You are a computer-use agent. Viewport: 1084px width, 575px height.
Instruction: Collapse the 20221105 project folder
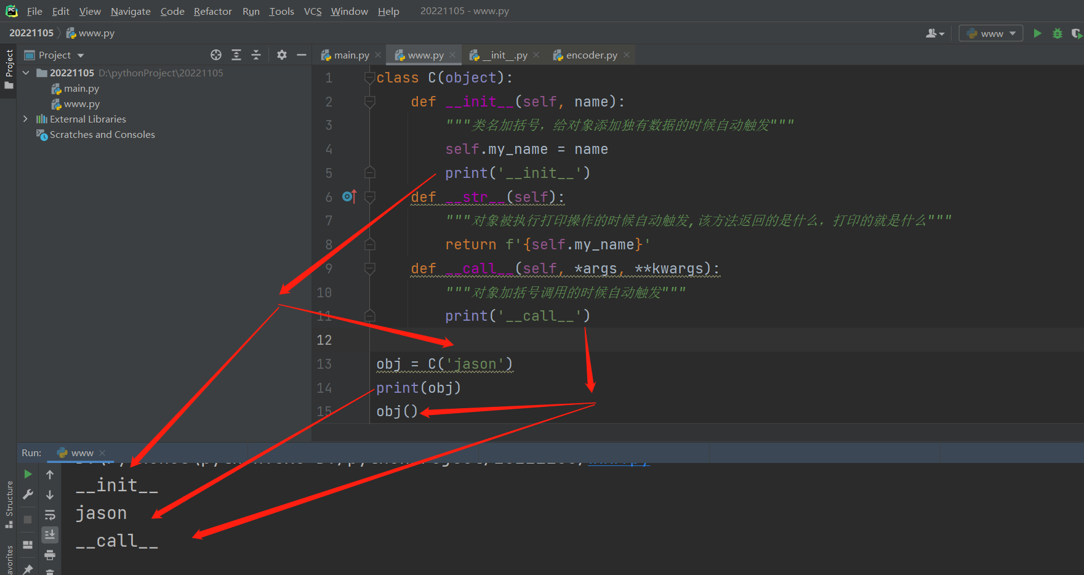point(26,73)
